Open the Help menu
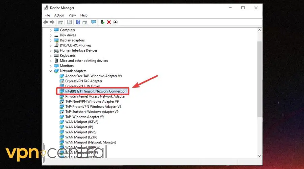This screenshot has width=304, height=169. tap(84, 15)
